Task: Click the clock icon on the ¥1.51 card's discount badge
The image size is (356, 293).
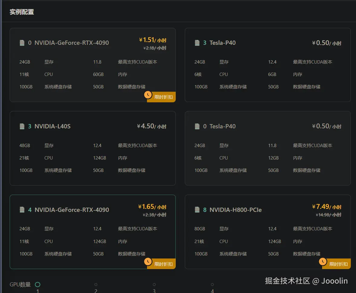Action: [148, 95]
